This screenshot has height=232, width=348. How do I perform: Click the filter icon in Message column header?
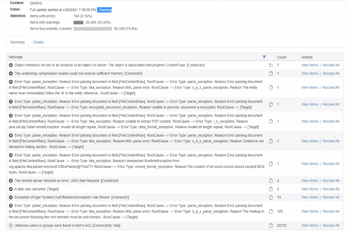(264, 57)
